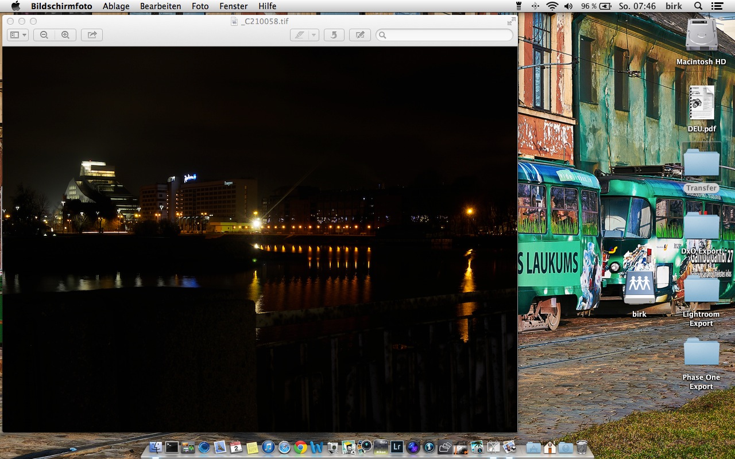Open the Home folder in the Dock
This screenshot has width=735, height=459.
(x=550, y=448)
